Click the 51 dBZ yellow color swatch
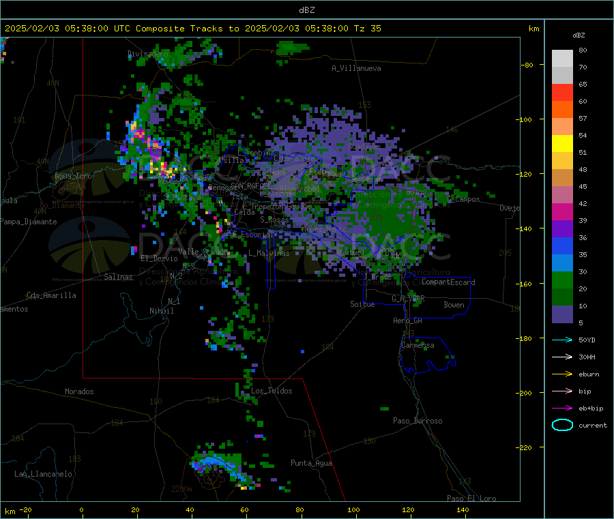The width and height of the screenshot is (614, 519). click(562, 144)
